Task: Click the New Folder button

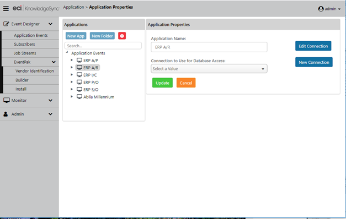Action: pos(102,36)
